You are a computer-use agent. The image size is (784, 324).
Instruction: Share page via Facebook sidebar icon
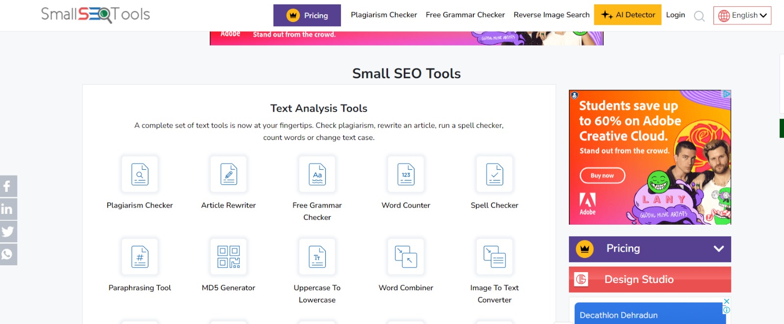pos(8,186)
